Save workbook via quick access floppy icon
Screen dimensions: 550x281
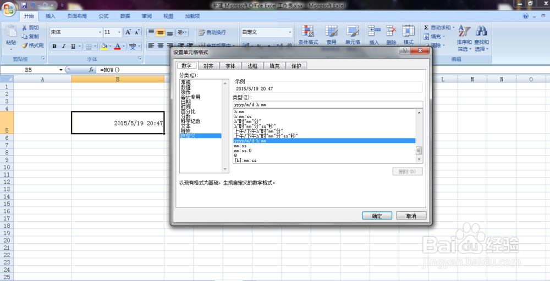click(x=24, y=5)
